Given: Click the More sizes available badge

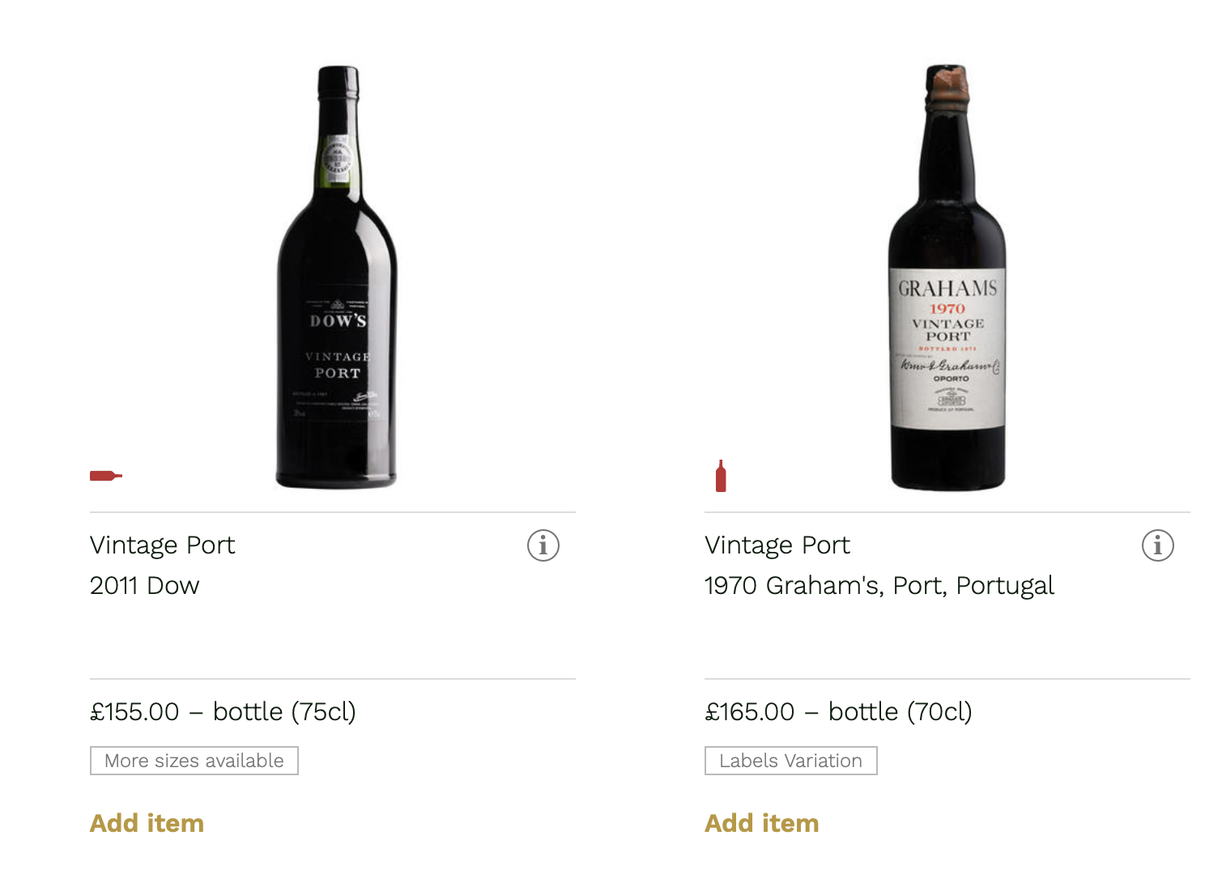Looking at the screenshot, I should (194, 761).
